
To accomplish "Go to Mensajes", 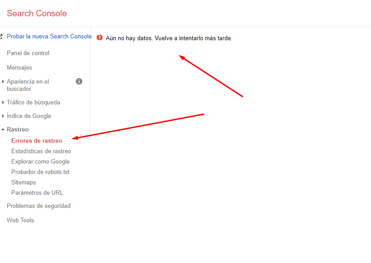I will pos(19,68).
